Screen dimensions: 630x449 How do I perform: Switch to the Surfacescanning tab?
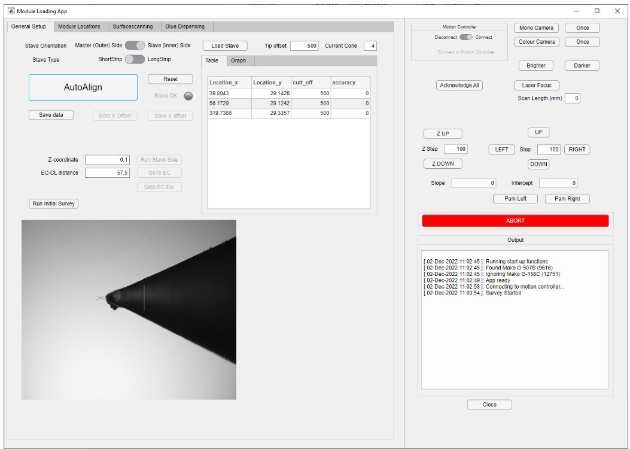point(132,27)
